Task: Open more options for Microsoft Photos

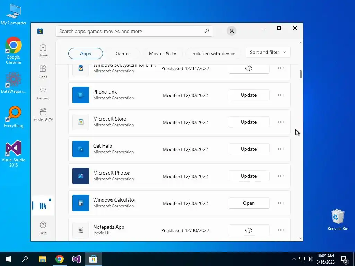Action: point(281,176)
